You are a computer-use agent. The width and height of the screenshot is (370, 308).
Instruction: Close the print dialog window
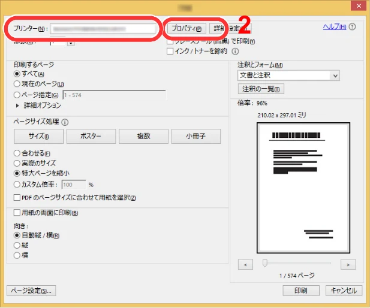(359, 6)
